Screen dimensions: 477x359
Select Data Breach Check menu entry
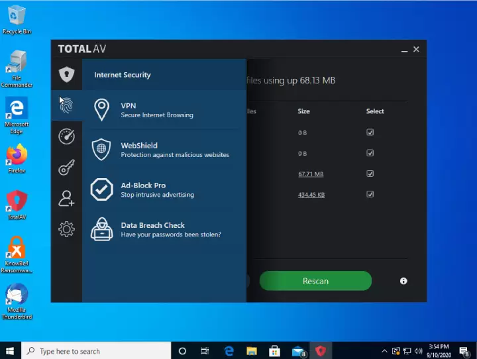[x=164, y=229]
